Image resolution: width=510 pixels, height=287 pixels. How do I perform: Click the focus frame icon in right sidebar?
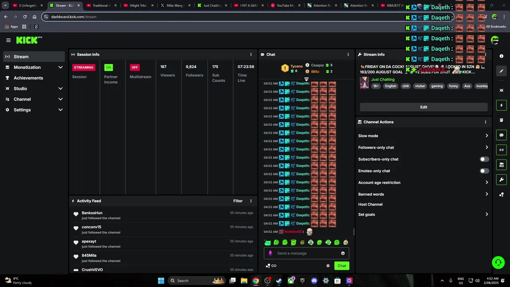click(502, 90)
